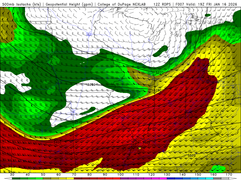Pick the bright yellow swatch just before 70
Viewport: 241px width, 180px height.
coord(70,178)
